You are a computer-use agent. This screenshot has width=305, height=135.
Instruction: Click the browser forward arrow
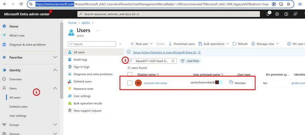[13, 4]
